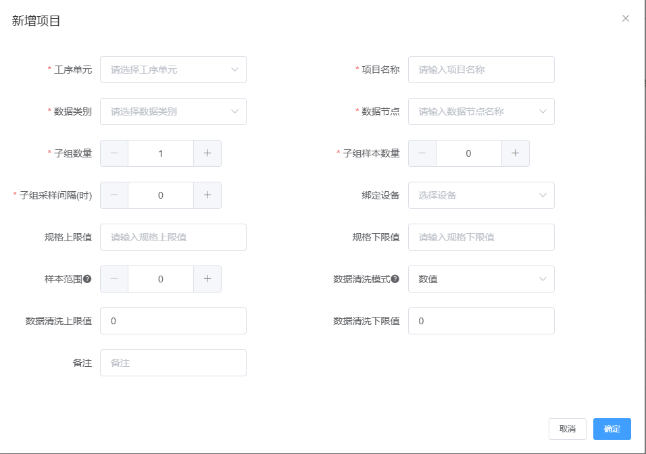This screenshot has height=454, width=646.
Task: Click the 样本范围 value field
Action: (161, 279)
